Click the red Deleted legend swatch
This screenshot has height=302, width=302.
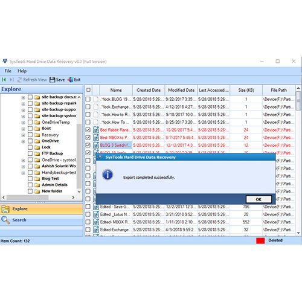tap(260, 240)
